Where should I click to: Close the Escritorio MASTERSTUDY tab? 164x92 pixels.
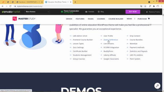coord(42,2)
